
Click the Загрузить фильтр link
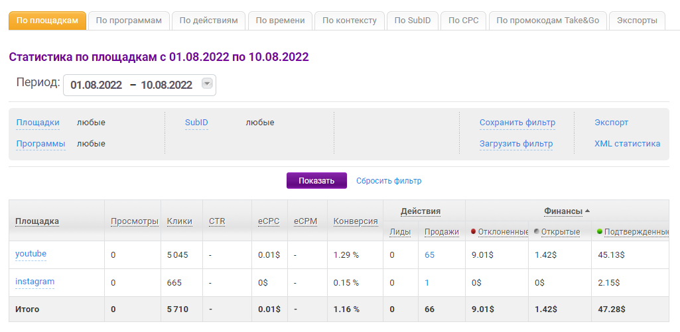tap(516, 144)
